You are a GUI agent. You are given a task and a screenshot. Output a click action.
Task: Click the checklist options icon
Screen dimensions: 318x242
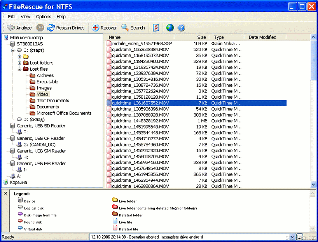coord(156,28)
